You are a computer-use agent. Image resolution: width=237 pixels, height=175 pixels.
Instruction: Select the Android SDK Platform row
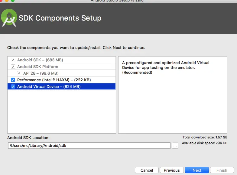(62, 66)
